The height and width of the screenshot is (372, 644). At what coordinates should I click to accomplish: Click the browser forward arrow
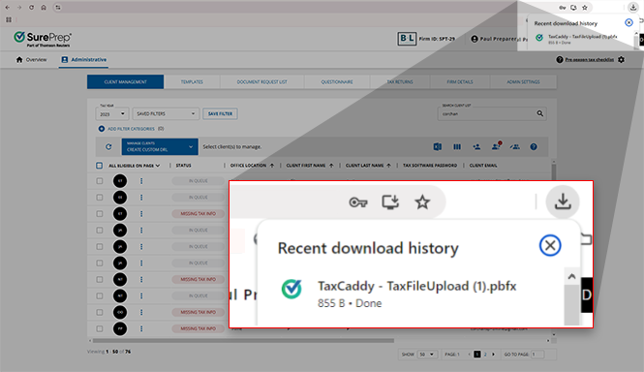[19, 8]
